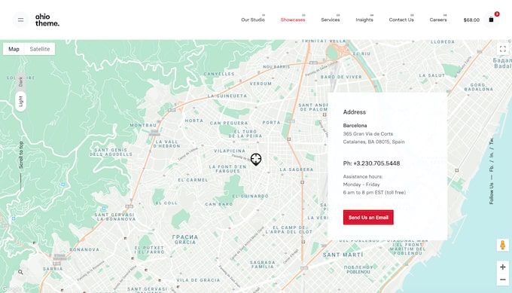Image resolution: width=512 pixels, height=293 pixels.
Task: Open the search magnifier icon
Action: (x=20, y=272)
